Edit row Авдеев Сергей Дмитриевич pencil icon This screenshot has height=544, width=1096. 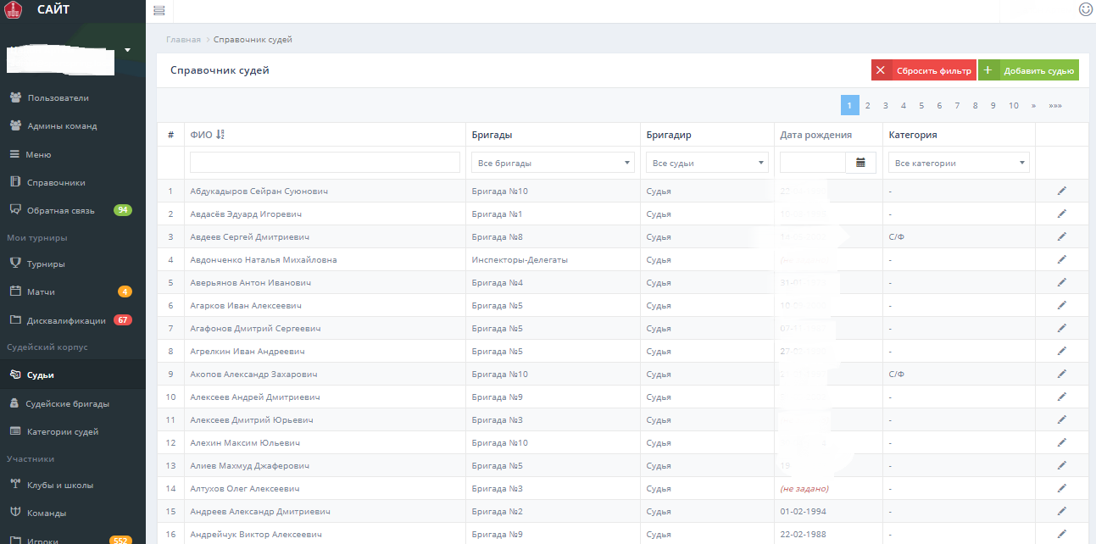tap(1062, 236)
